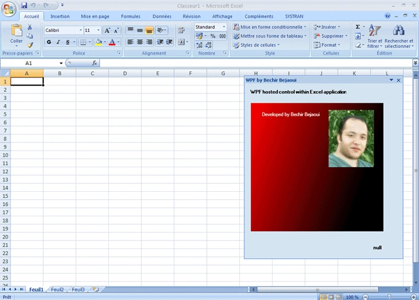
Task: Open Trier et filtrer
Action: tap(375, 36)
